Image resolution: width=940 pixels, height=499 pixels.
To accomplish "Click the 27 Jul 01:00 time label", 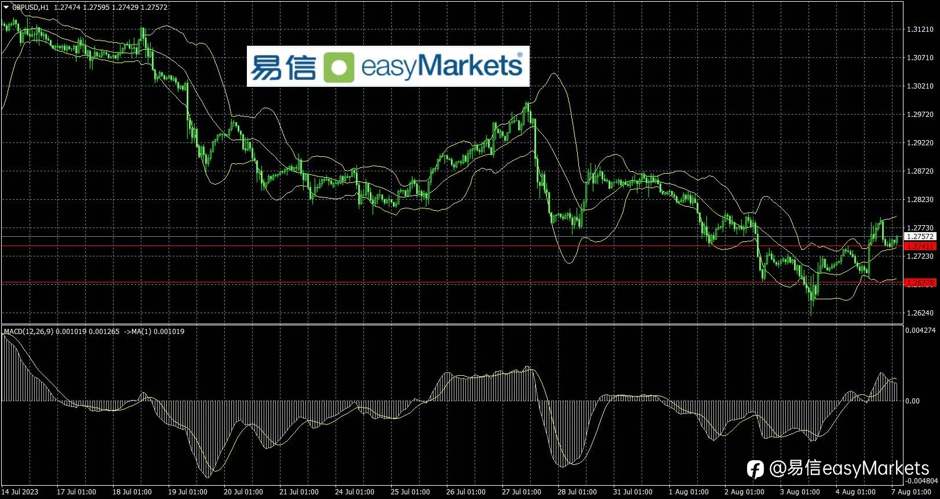I will click(522, 492).
